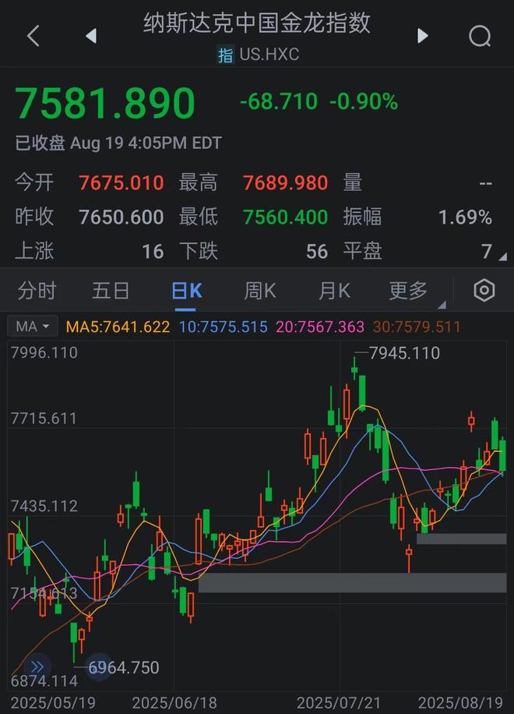Tap the low price 7560.400

click(285, 217)
